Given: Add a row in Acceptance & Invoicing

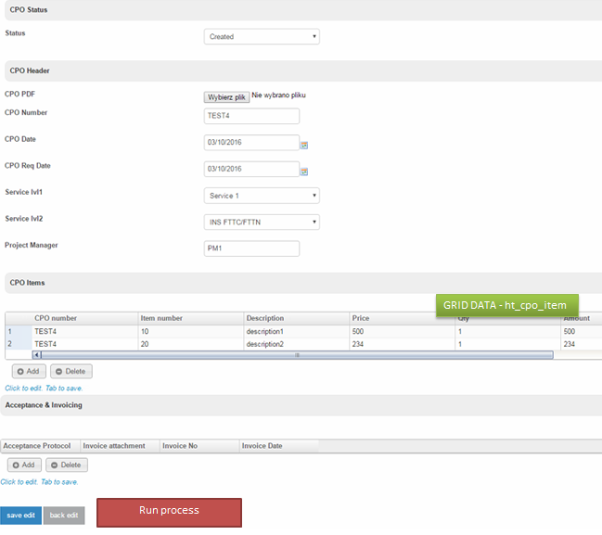Looking at the screenshot, I should coord(23,465).
